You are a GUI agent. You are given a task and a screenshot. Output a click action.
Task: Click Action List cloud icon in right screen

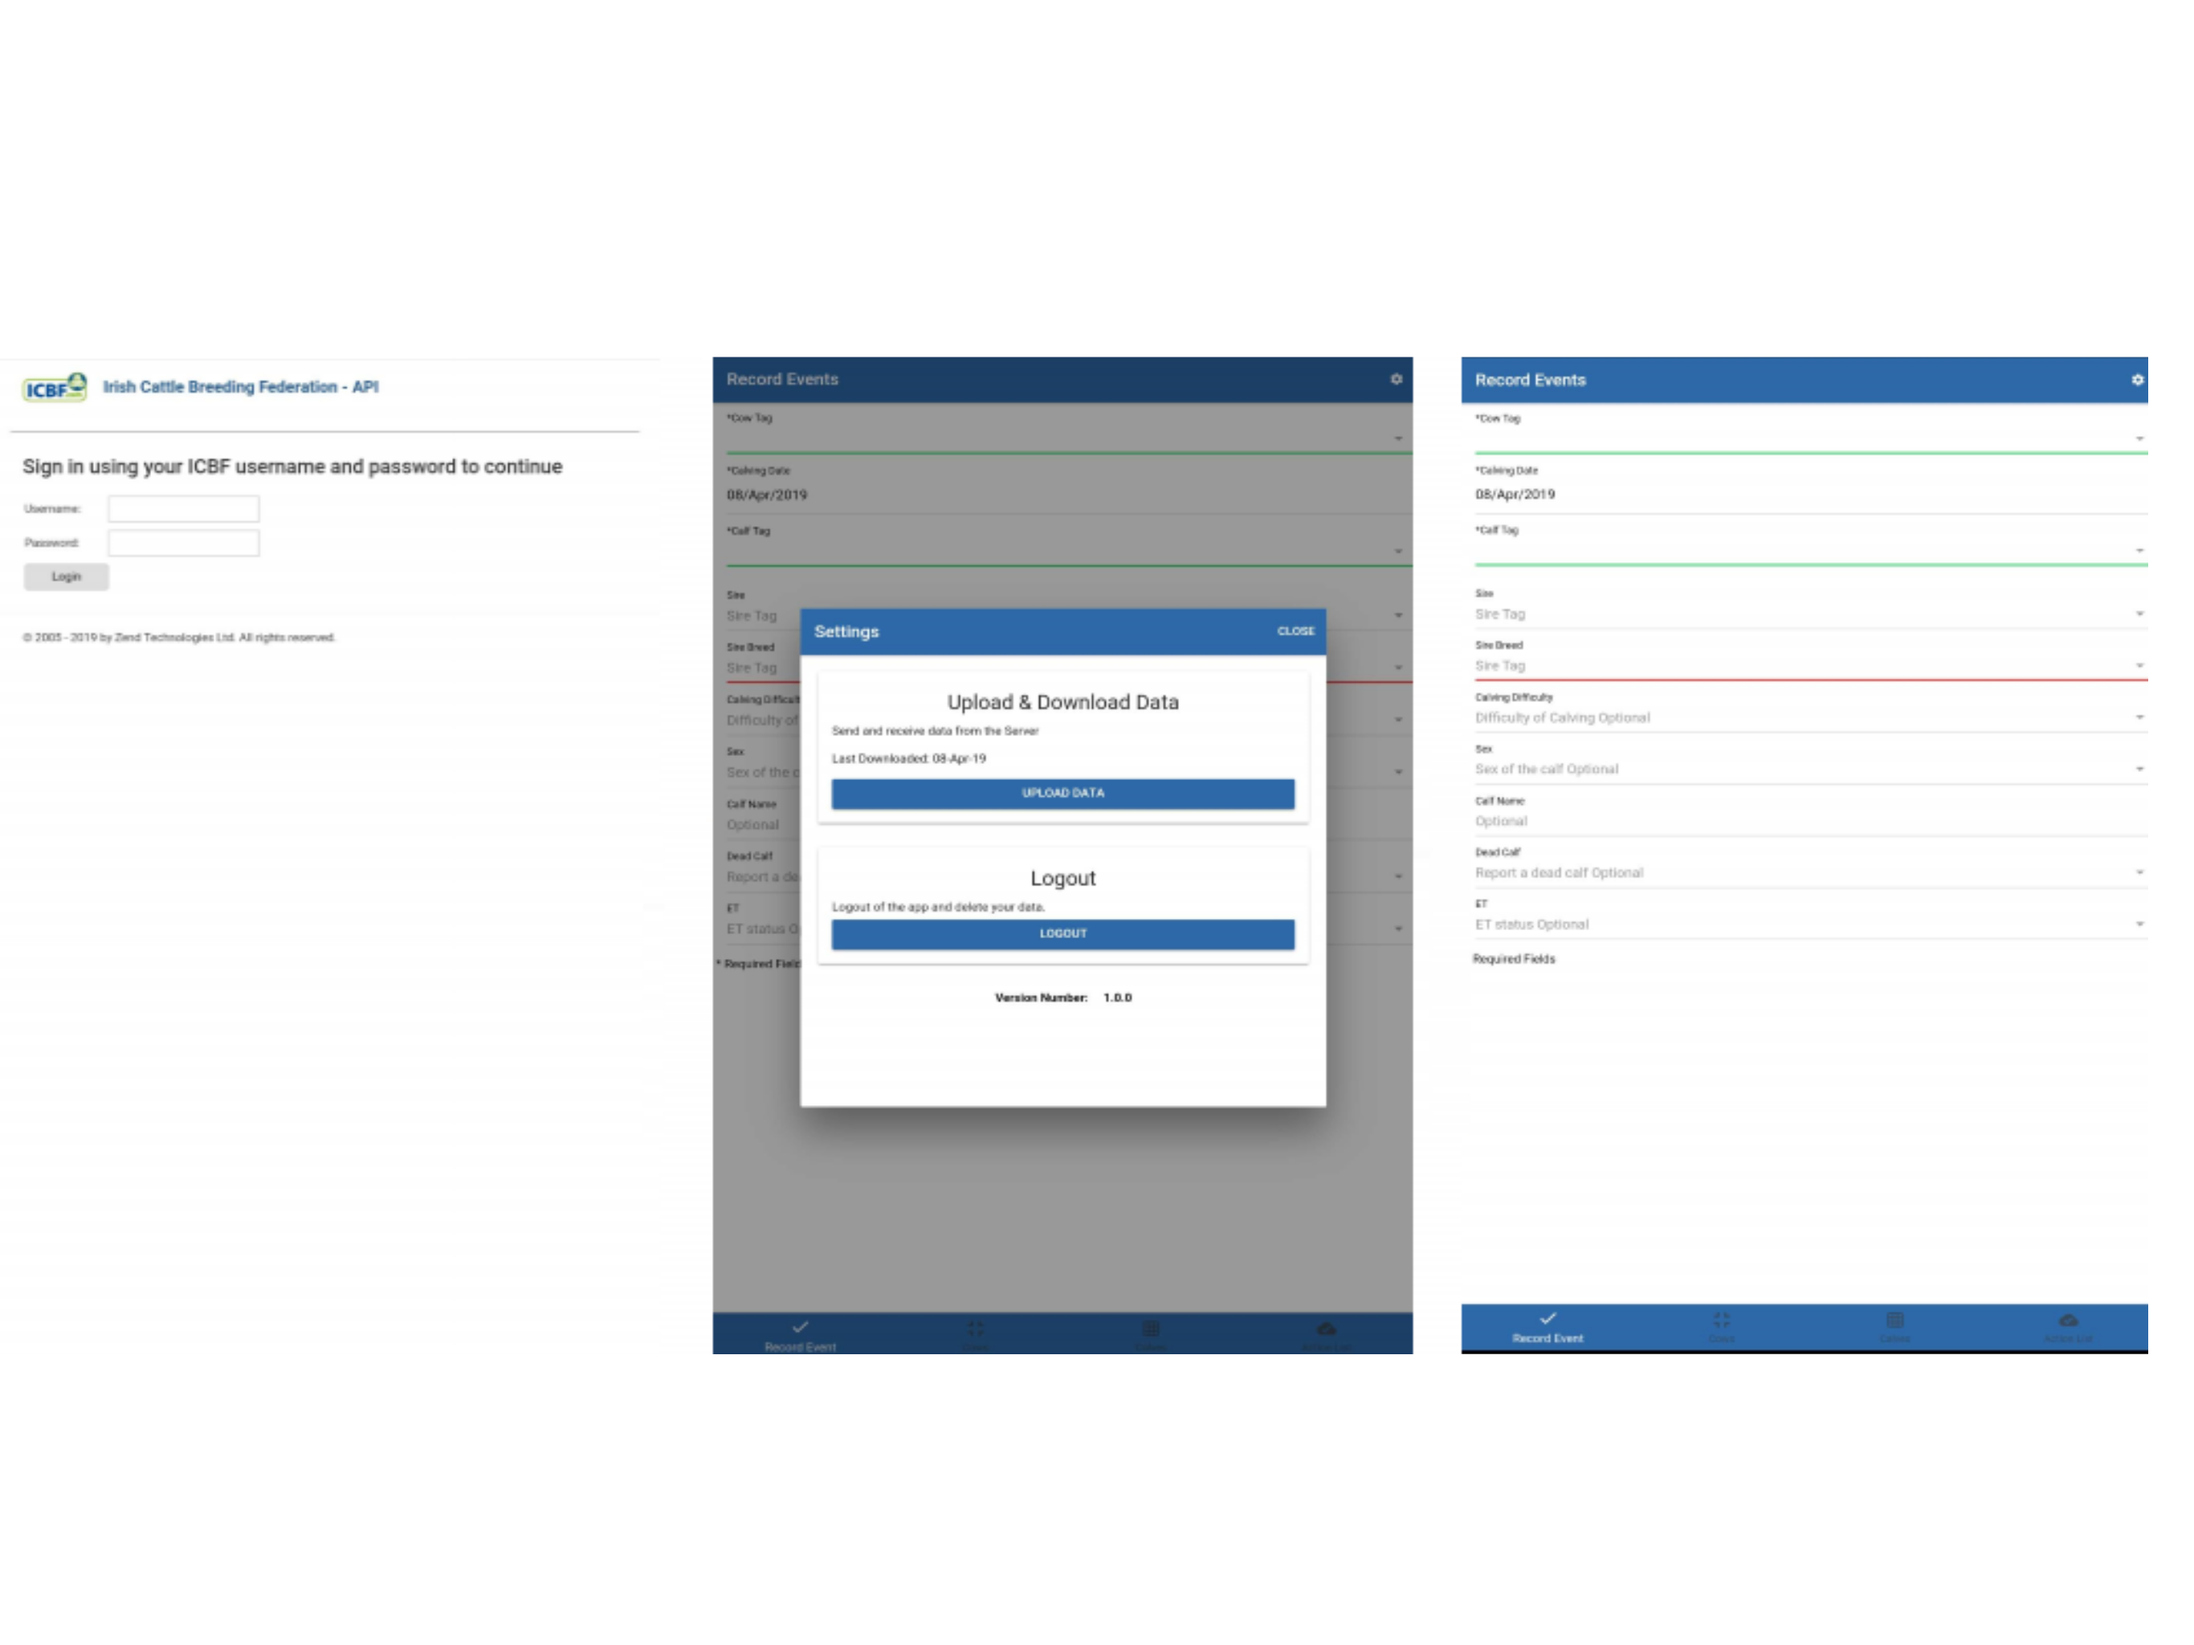[2068, 1320]
